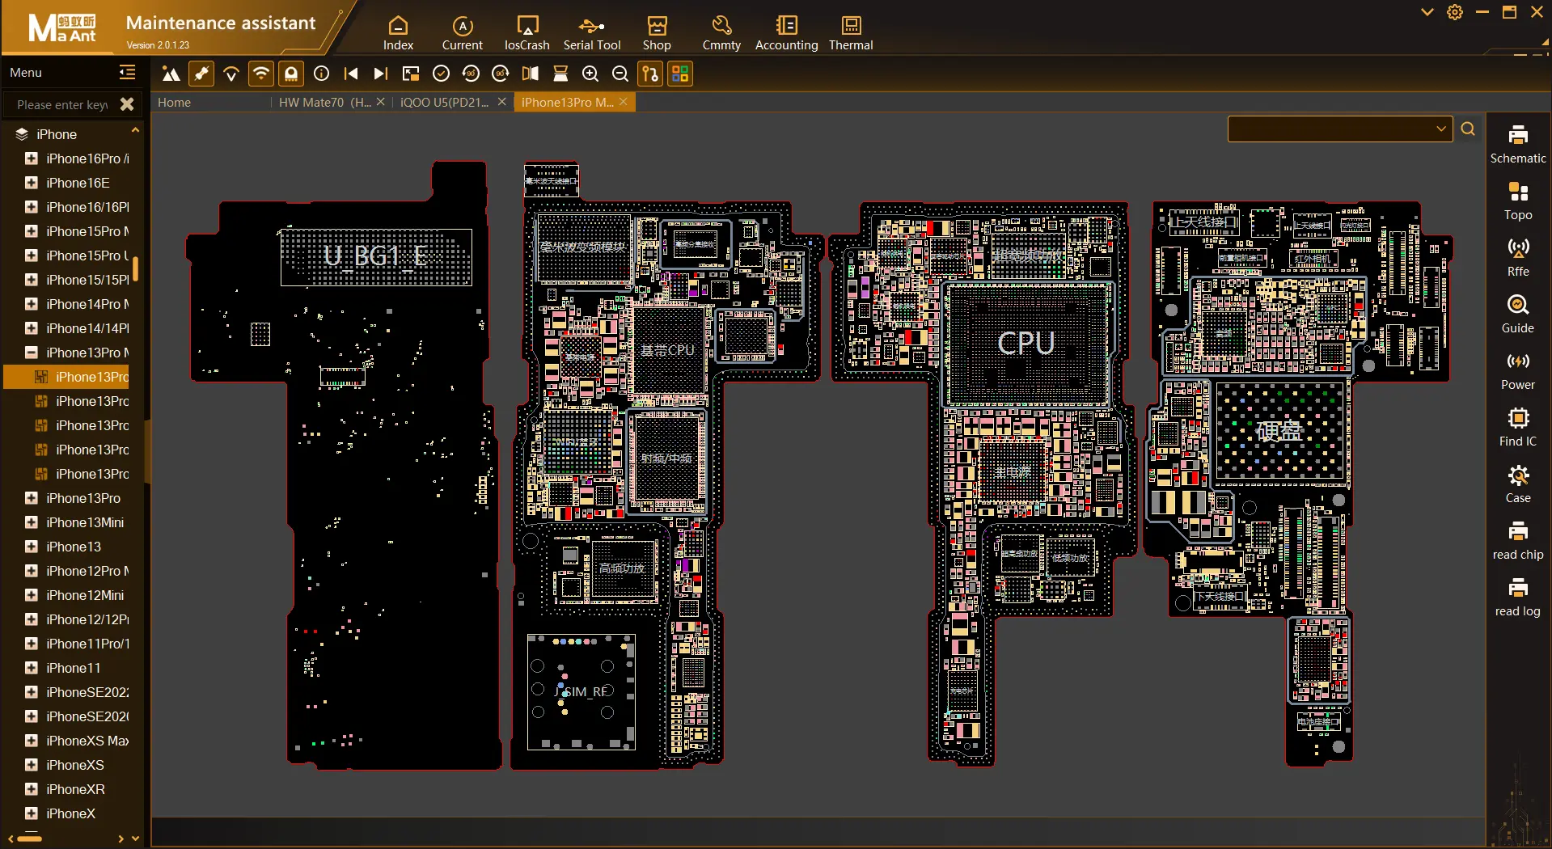Open application settings gear
The image size is (1552, 849).
coord(1455,12)
